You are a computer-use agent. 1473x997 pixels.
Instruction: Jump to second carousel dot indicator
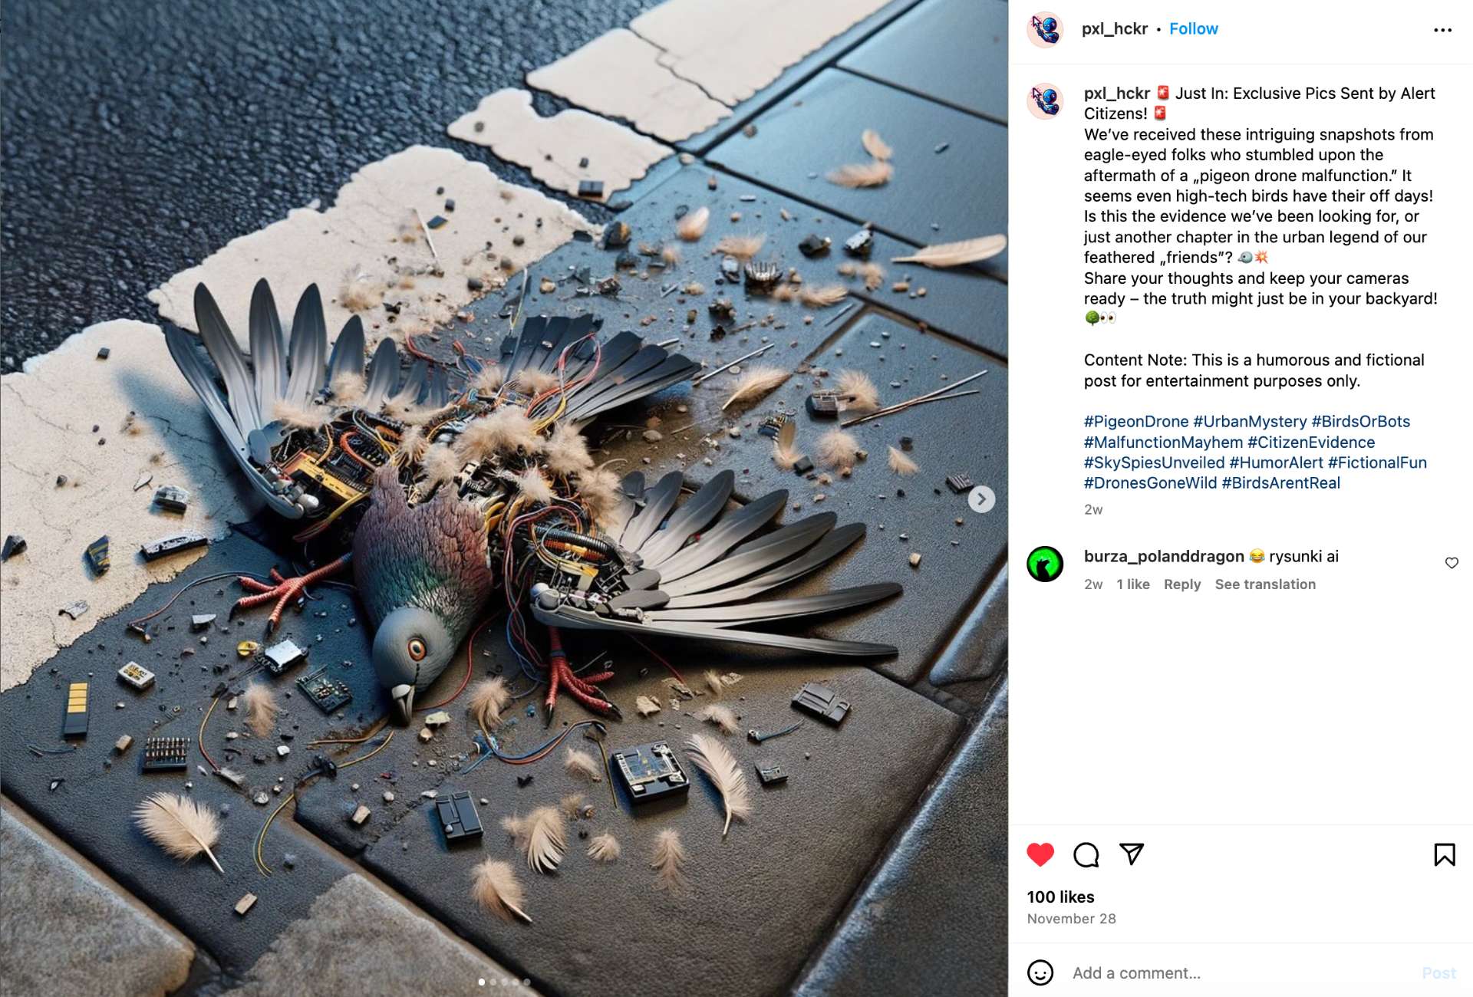pos(493,982)
